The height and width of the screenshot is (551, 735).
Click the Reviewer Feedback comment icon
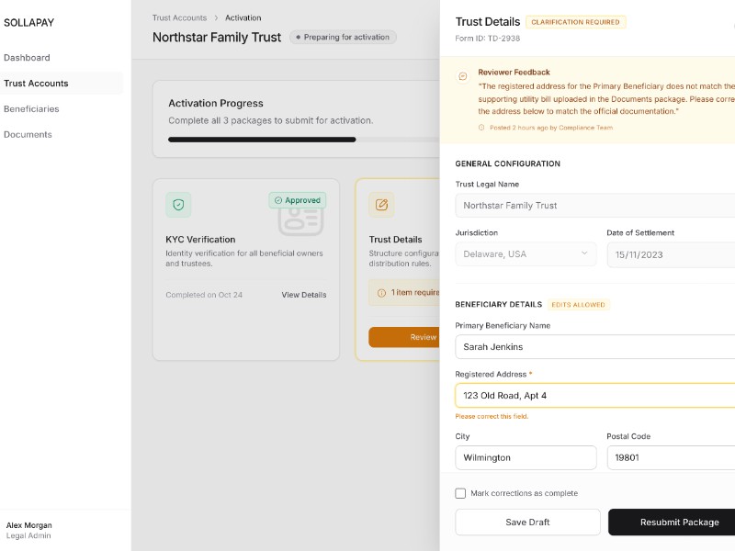pyautogui.click(x=462, y=76)
